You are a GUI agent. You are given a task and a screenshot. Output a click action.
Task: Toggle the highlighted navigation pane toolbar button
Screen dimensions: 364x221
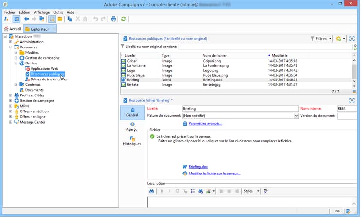(17, 19)
